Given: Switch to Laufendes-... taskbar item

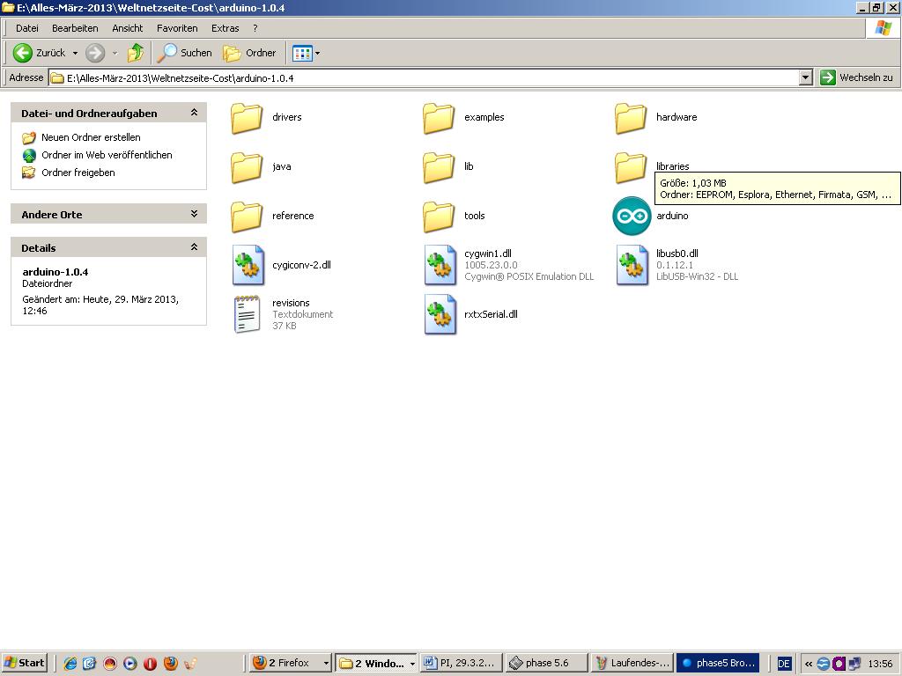Looking at the screenshot, I should point(632,663).
